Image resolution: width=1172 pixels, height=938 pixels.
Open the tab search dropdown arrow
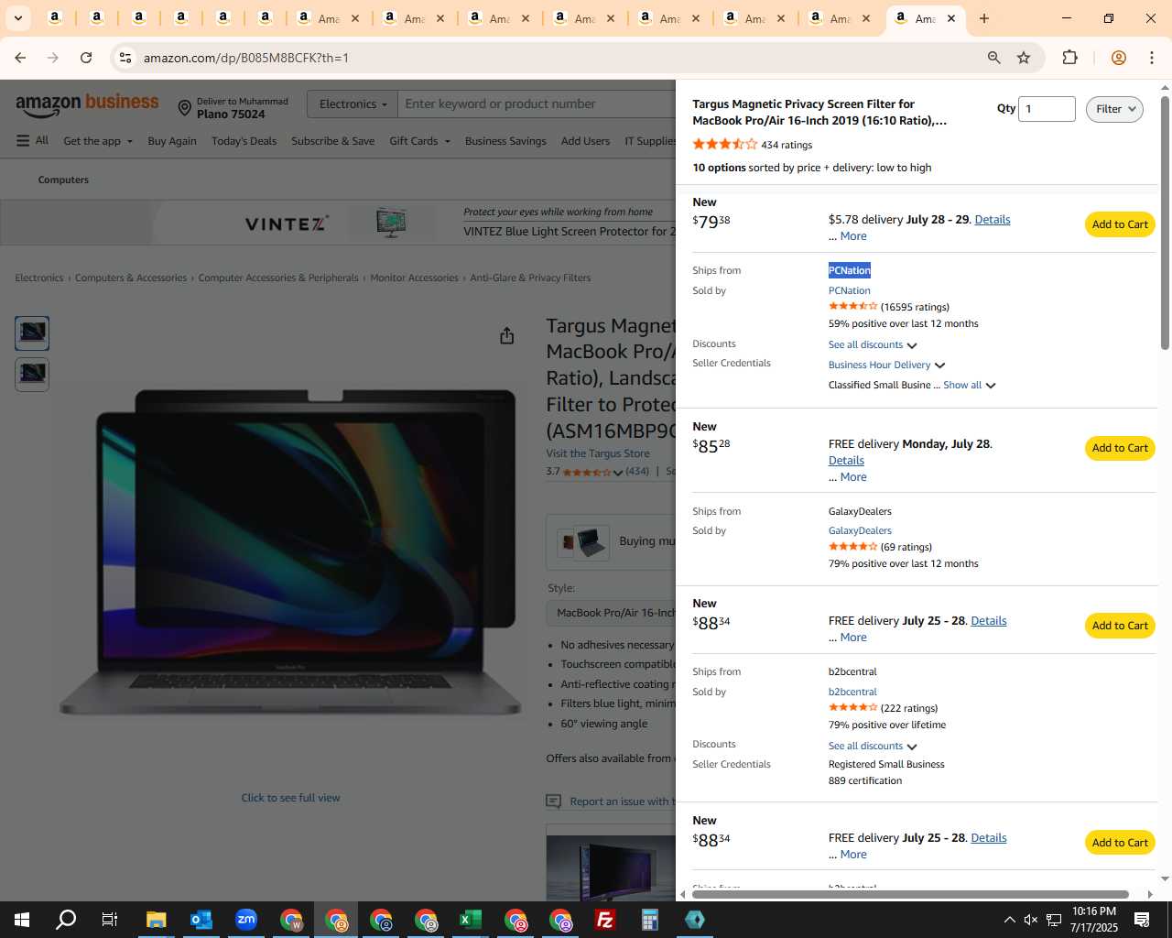[17, 18]
